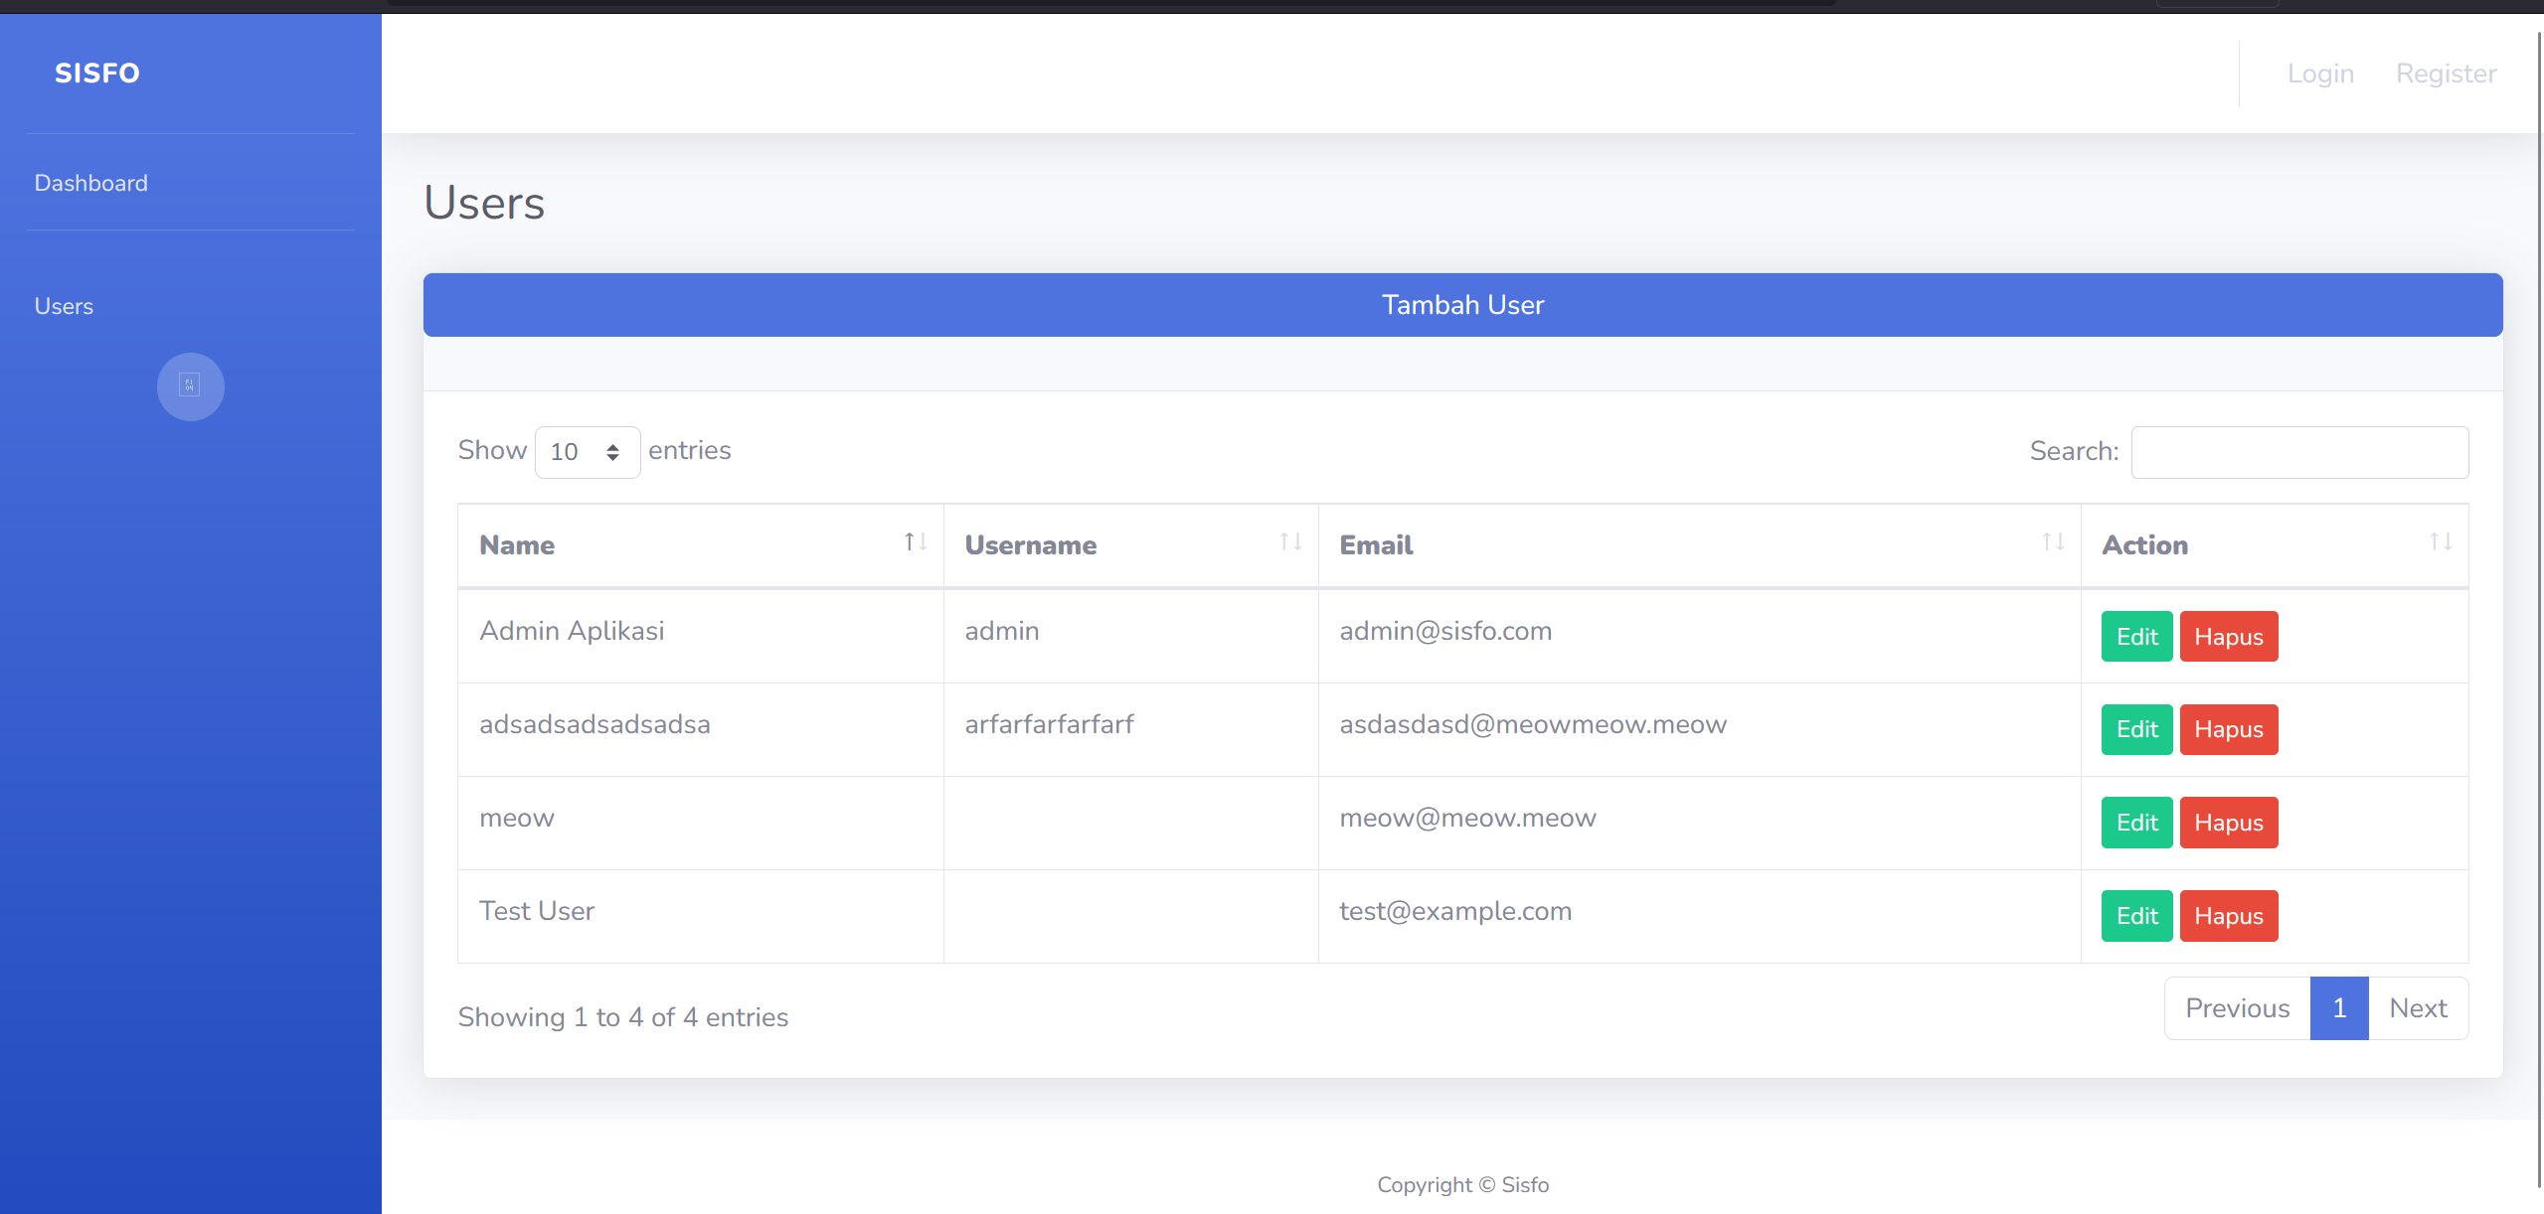2544x1214 pixels.
Task: Sort table by Name column arrows
Action: (915, 542)
